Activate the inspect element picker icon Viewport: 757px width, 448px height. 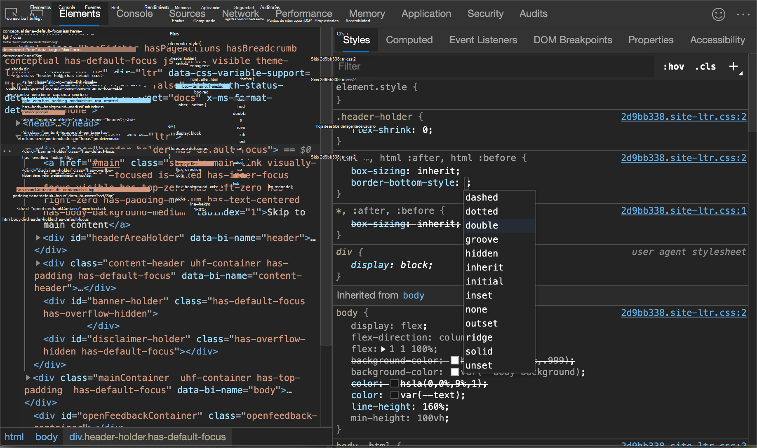pyautogui.click(x=11, y=13)
